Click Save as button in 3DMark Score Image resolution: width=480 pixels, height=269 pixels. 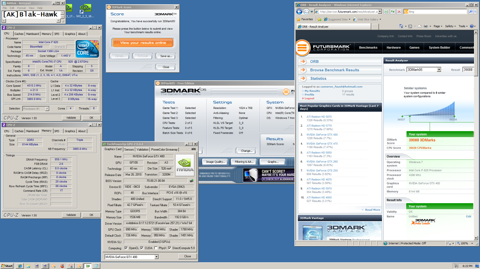click(166, 56)
